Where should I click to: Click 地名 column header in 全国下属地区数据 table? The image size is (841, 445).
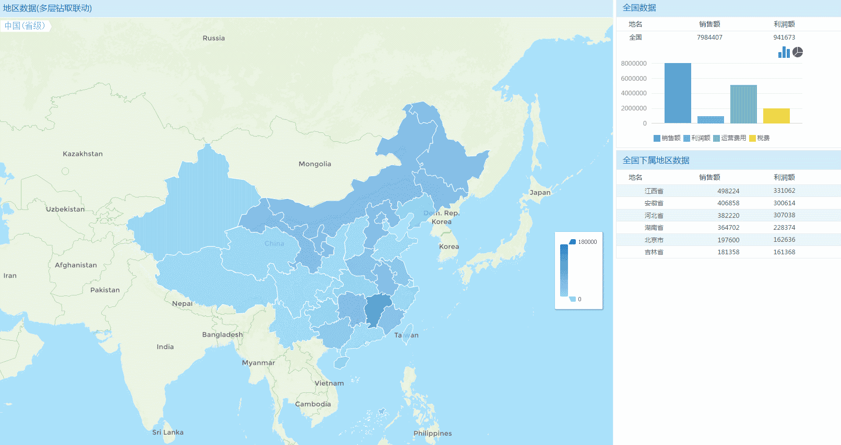pyautogui.click(x=635, y=177)
